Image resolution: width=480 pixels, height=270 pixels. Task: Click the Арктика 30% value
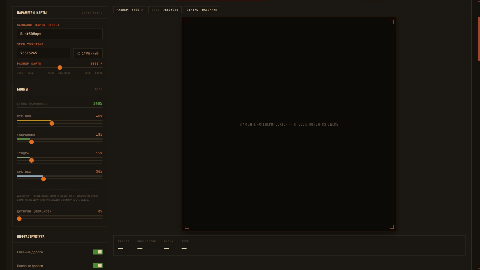99,172
